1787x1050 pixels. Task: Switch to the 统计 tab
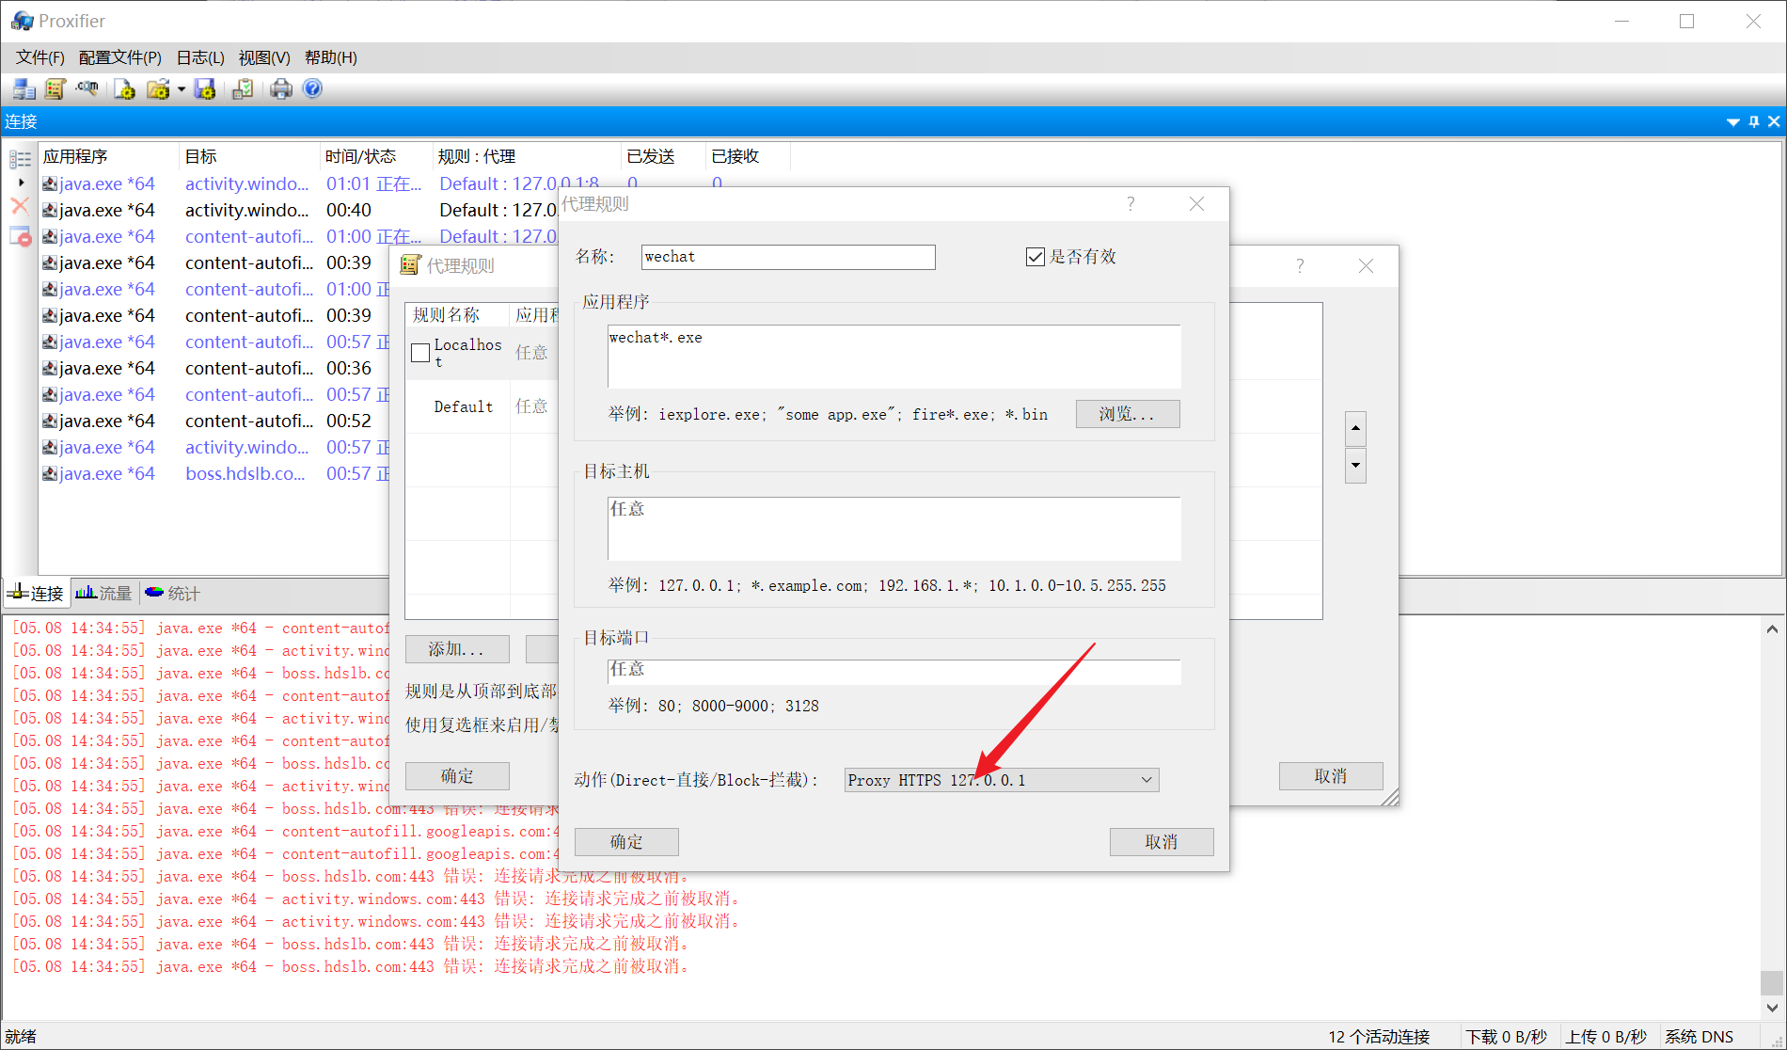coord(173,593)
